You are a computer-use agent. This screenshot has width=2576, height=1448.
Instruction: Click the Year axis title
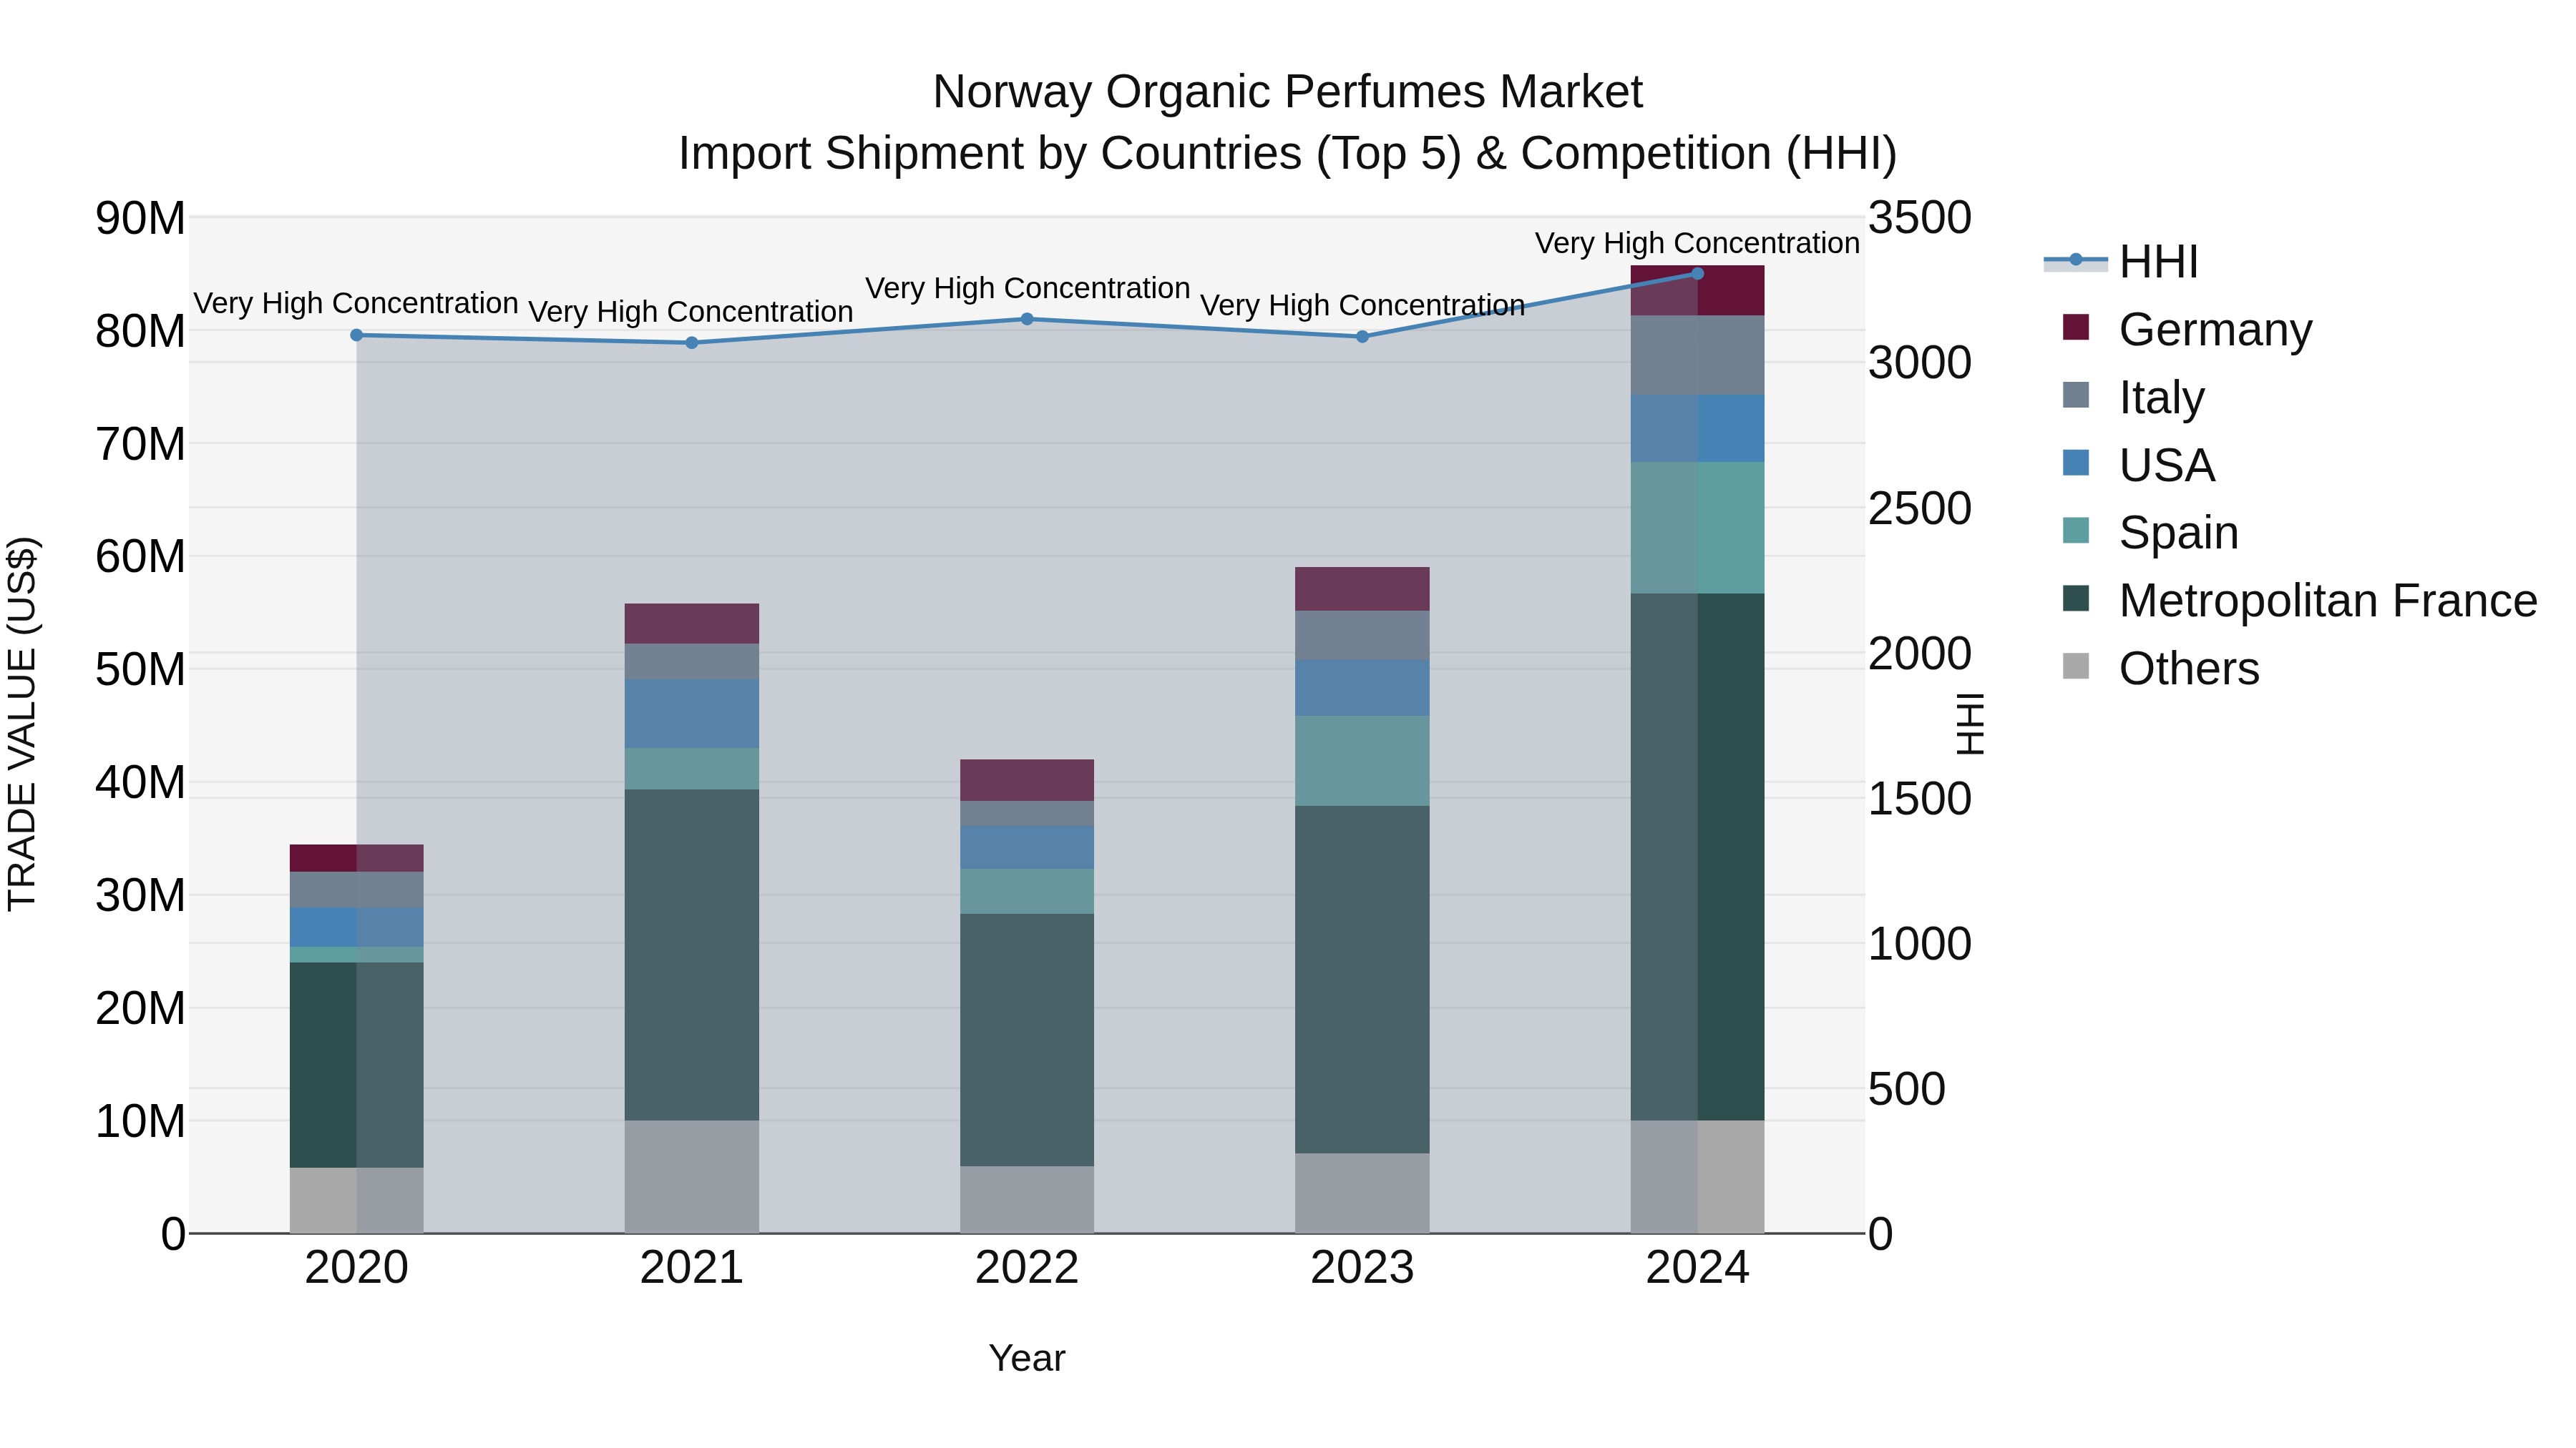coord(1027,1359)
